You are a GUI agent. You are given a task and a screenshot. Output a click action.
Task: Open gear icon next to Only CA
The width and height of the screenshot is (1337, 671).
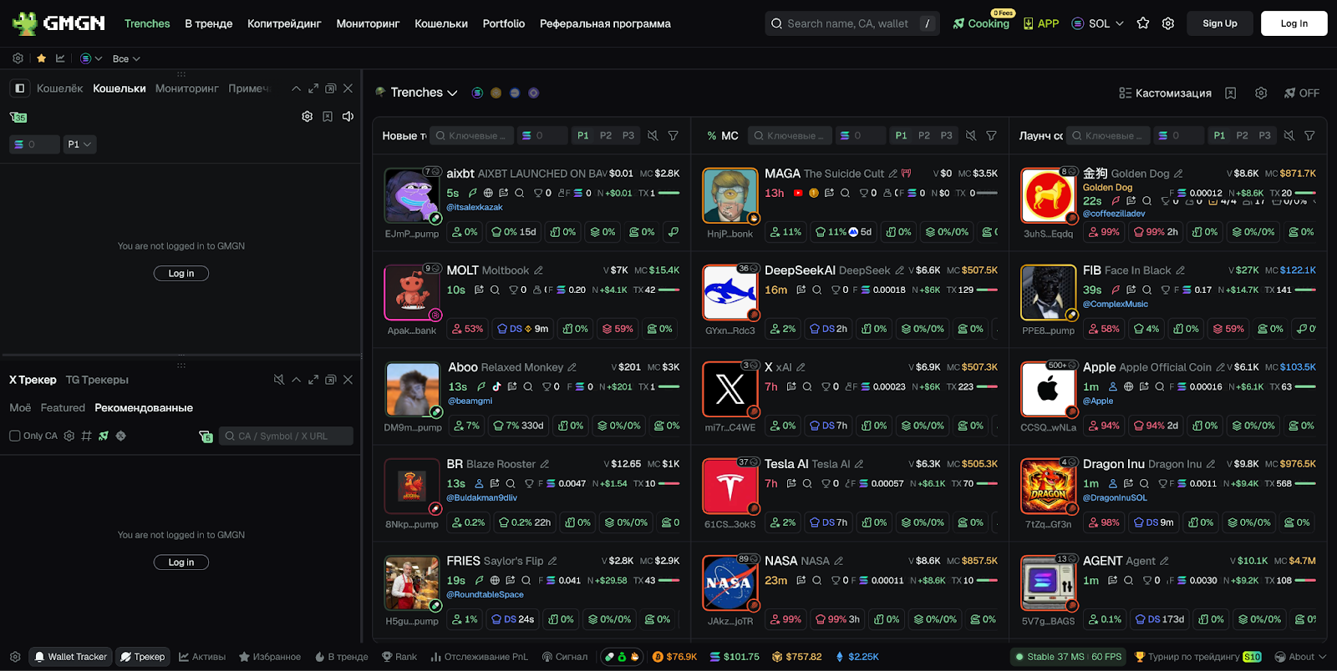coord(69,436)
